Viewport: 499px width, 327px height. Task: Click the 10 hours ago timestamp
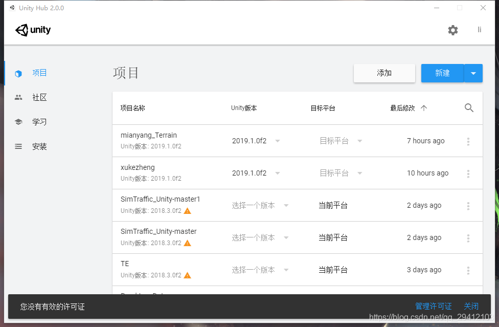[x=427, y=173]
